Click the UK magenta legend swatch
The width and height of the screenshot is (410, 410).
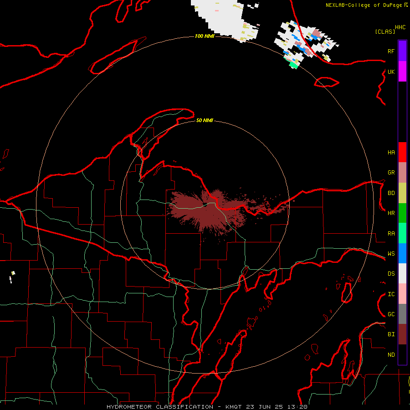pos(402,72)
